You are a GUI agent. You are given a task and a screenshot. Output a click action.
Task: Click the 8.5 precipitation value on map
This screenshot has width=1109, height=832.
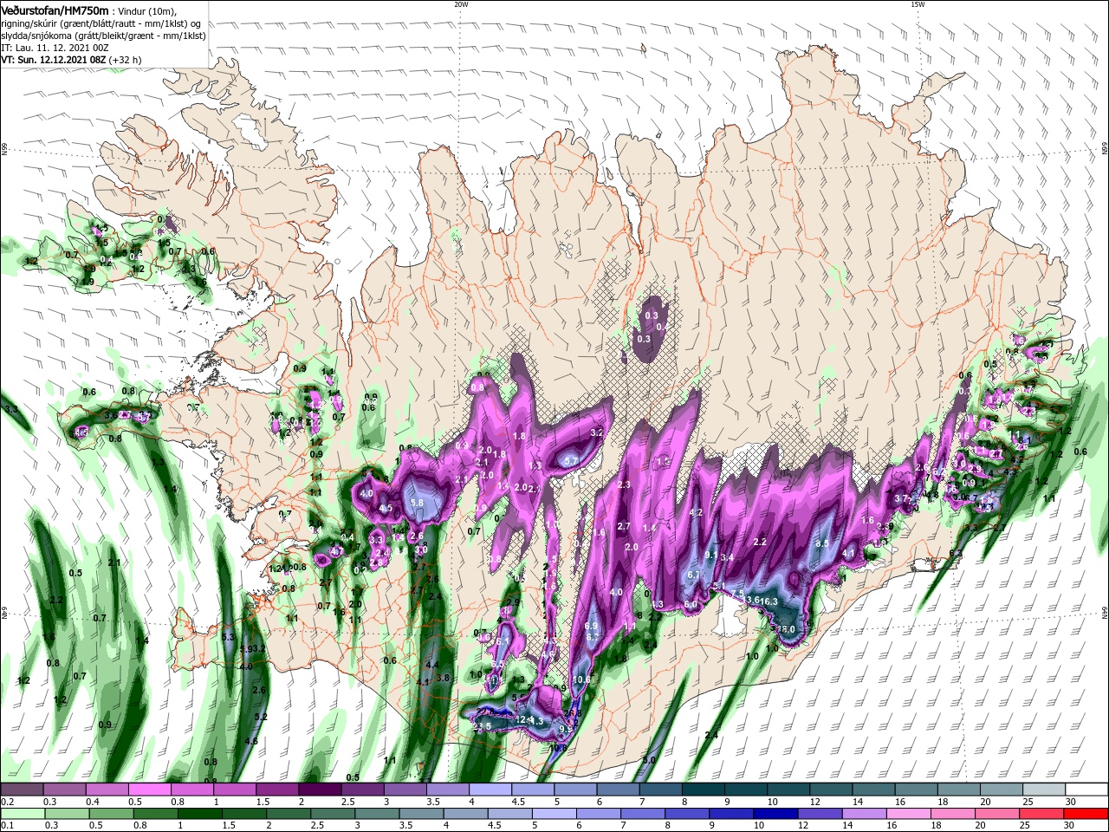[823, 543]
